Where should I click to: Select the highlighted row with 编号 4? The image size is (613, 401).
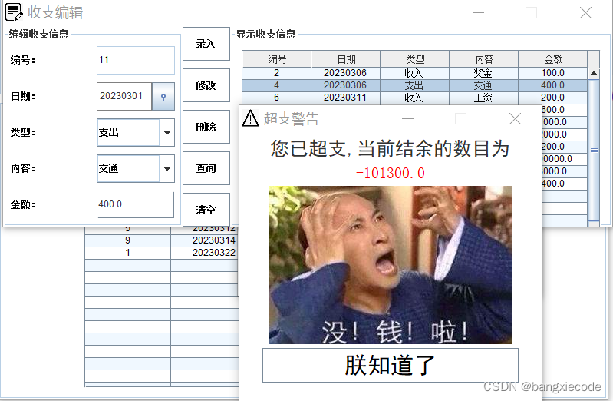pos(415,85)
